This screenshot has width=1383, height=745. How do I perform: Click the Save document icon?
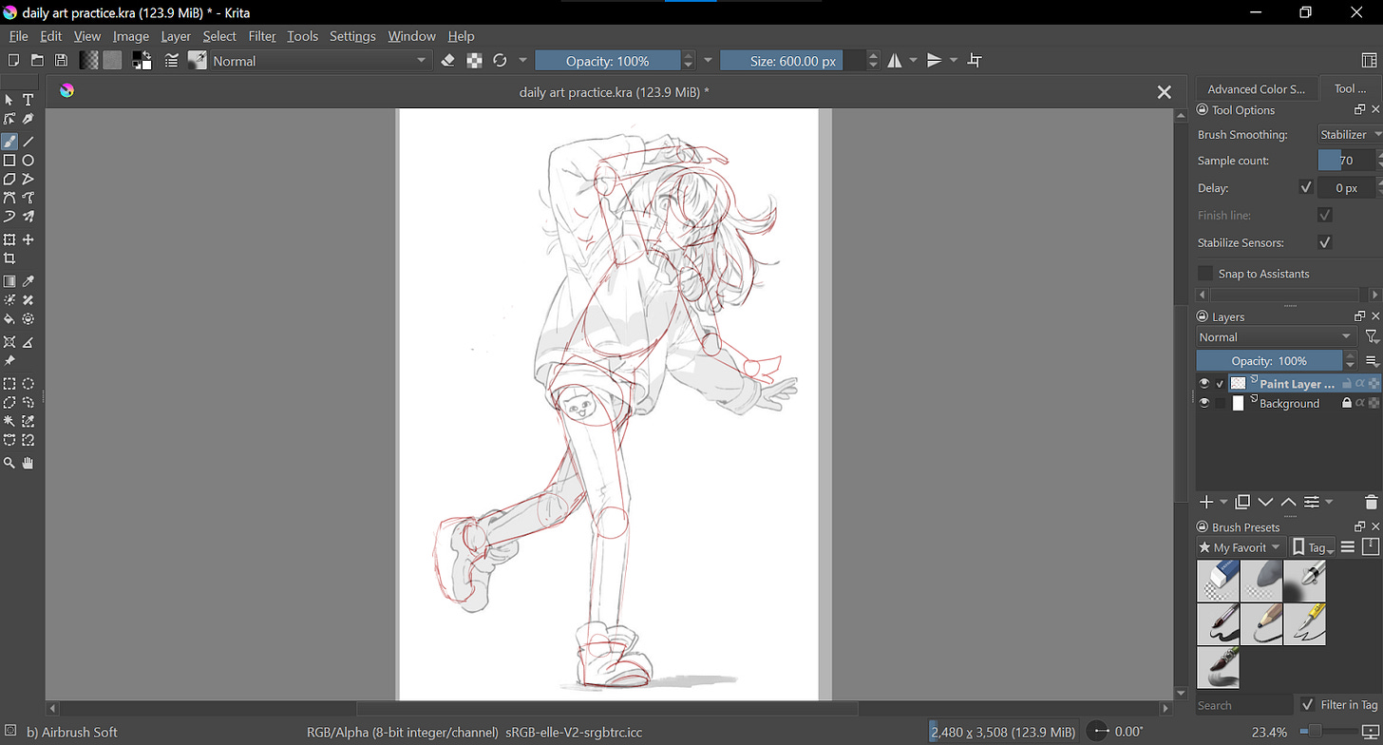(x=61, y=61)
